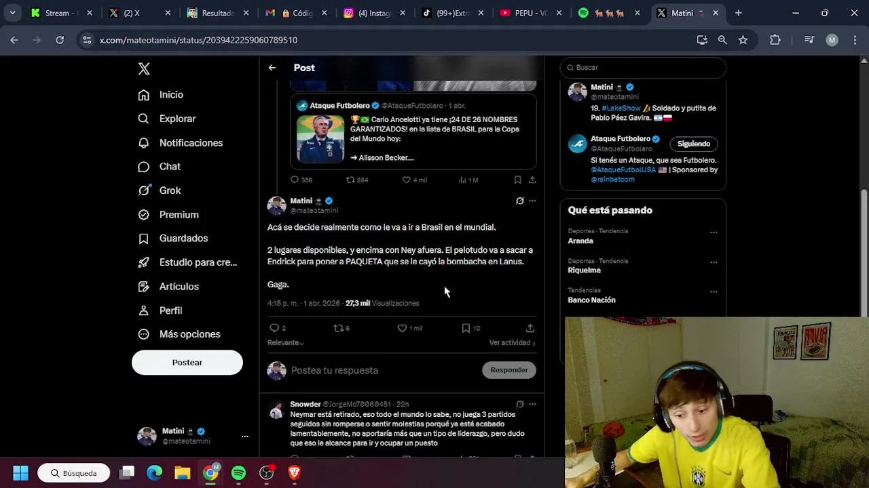
Task: Click the Postear button
Action: click(x=187, y=363)
